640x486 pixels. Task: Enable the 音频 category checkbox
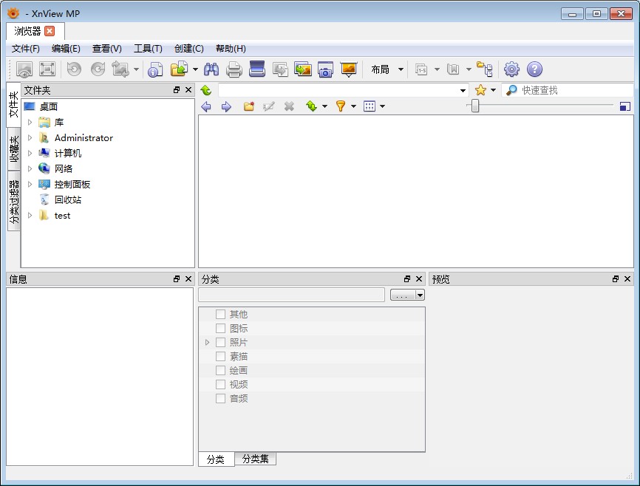(220, 398)
